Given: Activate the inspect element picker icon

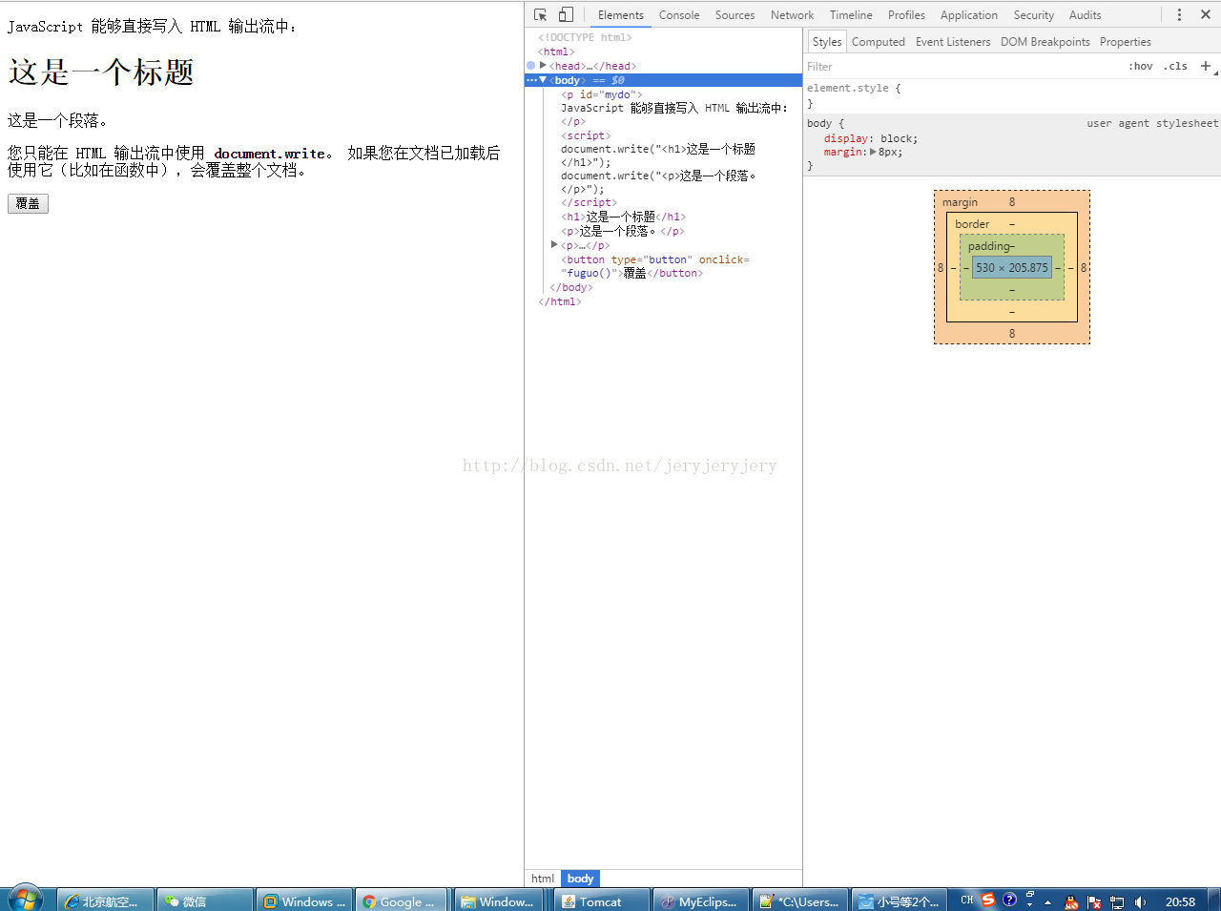Looking at the screenshot, I should pos(540,14).
